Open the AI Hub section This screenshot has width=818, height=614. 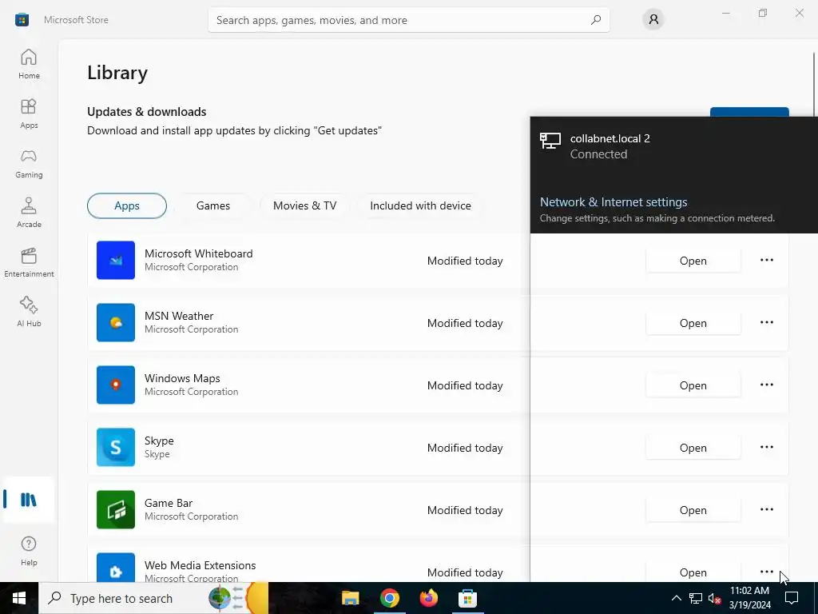click(x=29, y=312)
